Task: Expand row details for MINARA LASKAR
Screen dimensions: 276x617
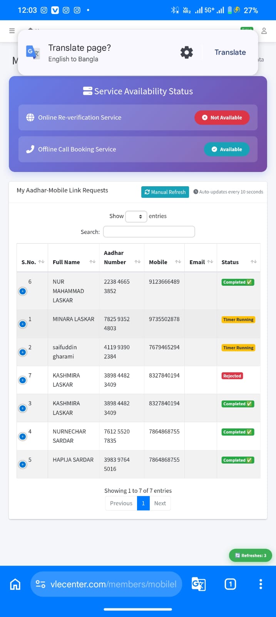Action: pos(23,324)
